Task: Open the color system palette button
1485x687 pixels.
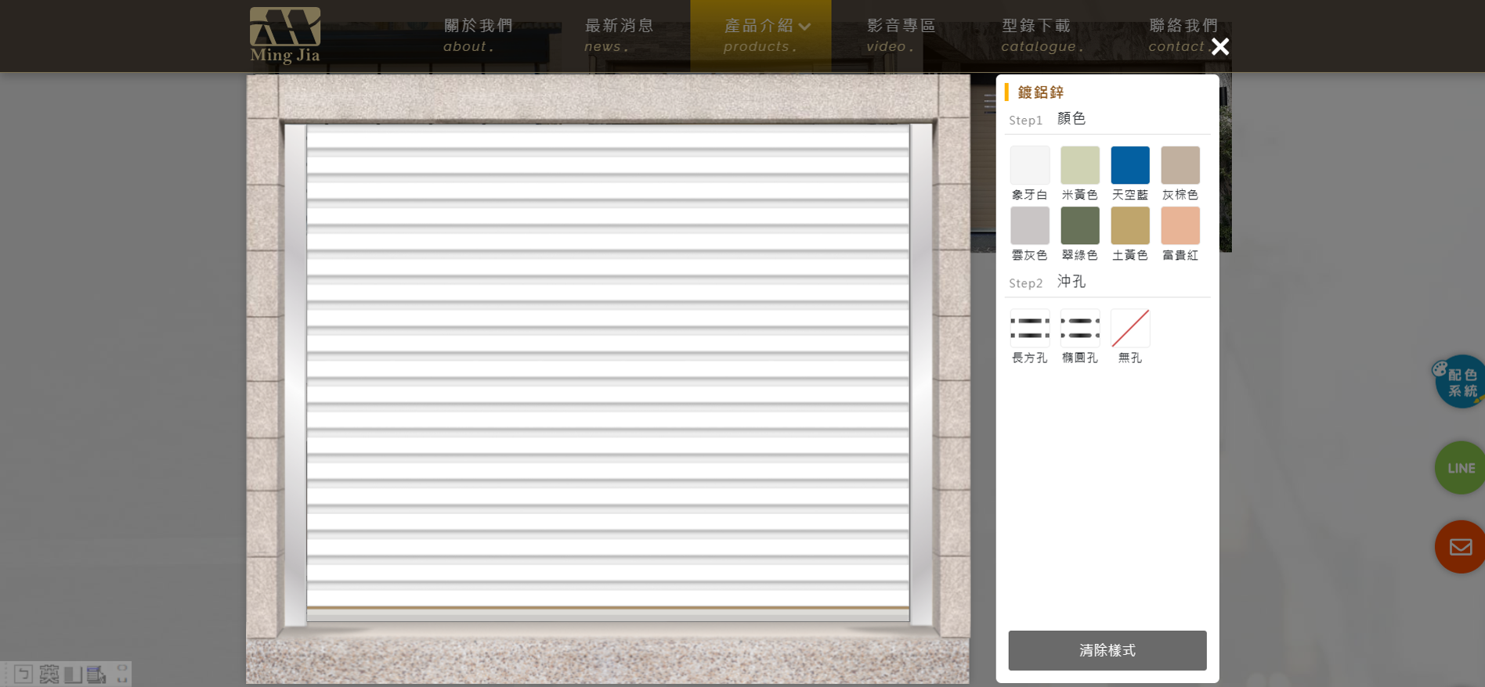Action: [x=1460, y=382]
